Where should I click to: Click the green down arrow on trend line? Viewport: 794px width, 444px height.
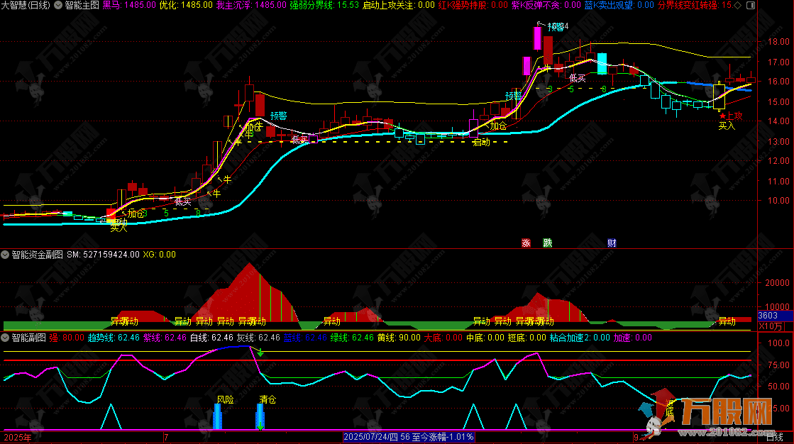click(260, 353)
